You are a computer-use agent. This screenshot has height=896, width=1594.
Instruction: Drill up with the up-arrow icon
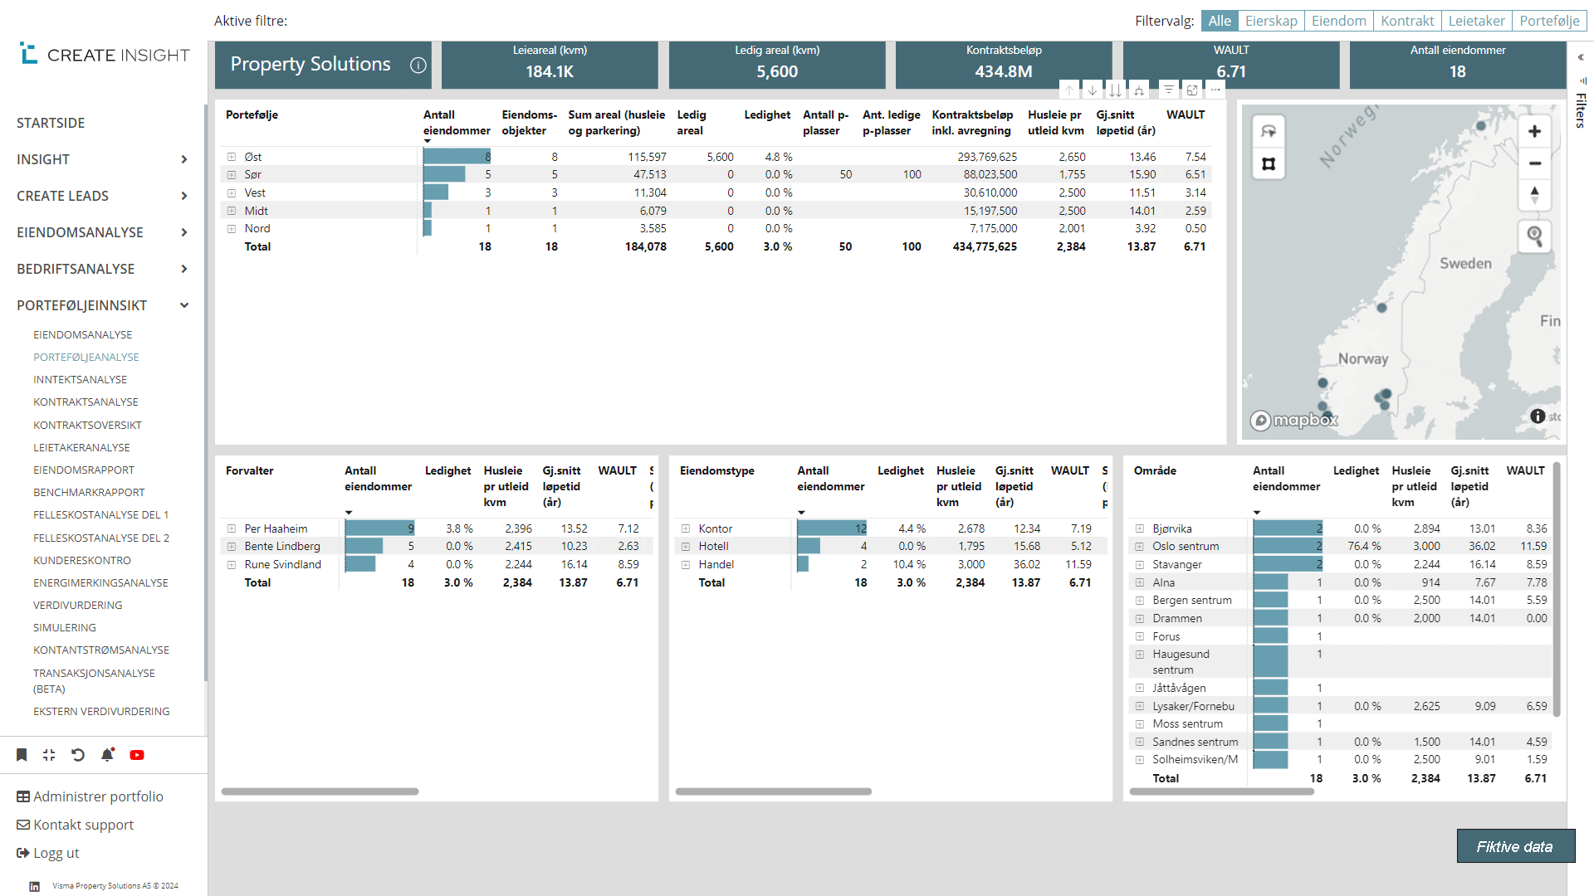pos(1069,90)
